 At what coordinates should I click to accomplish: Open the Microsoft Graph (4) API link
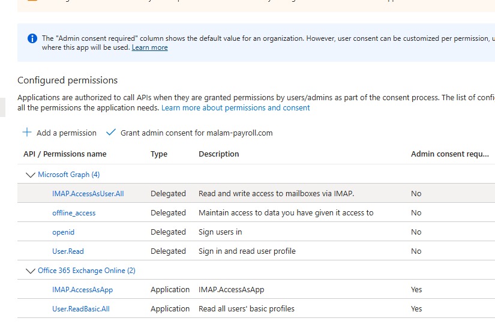click(69, 175)
